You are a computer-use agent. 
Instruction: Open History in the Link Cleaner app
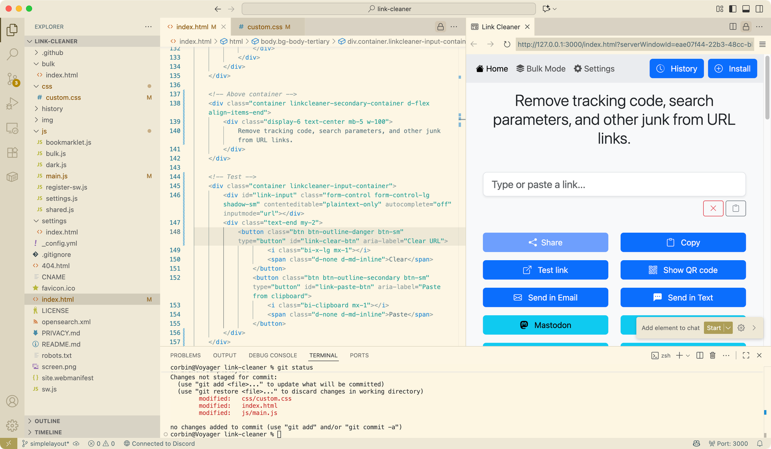coord(676,68)
